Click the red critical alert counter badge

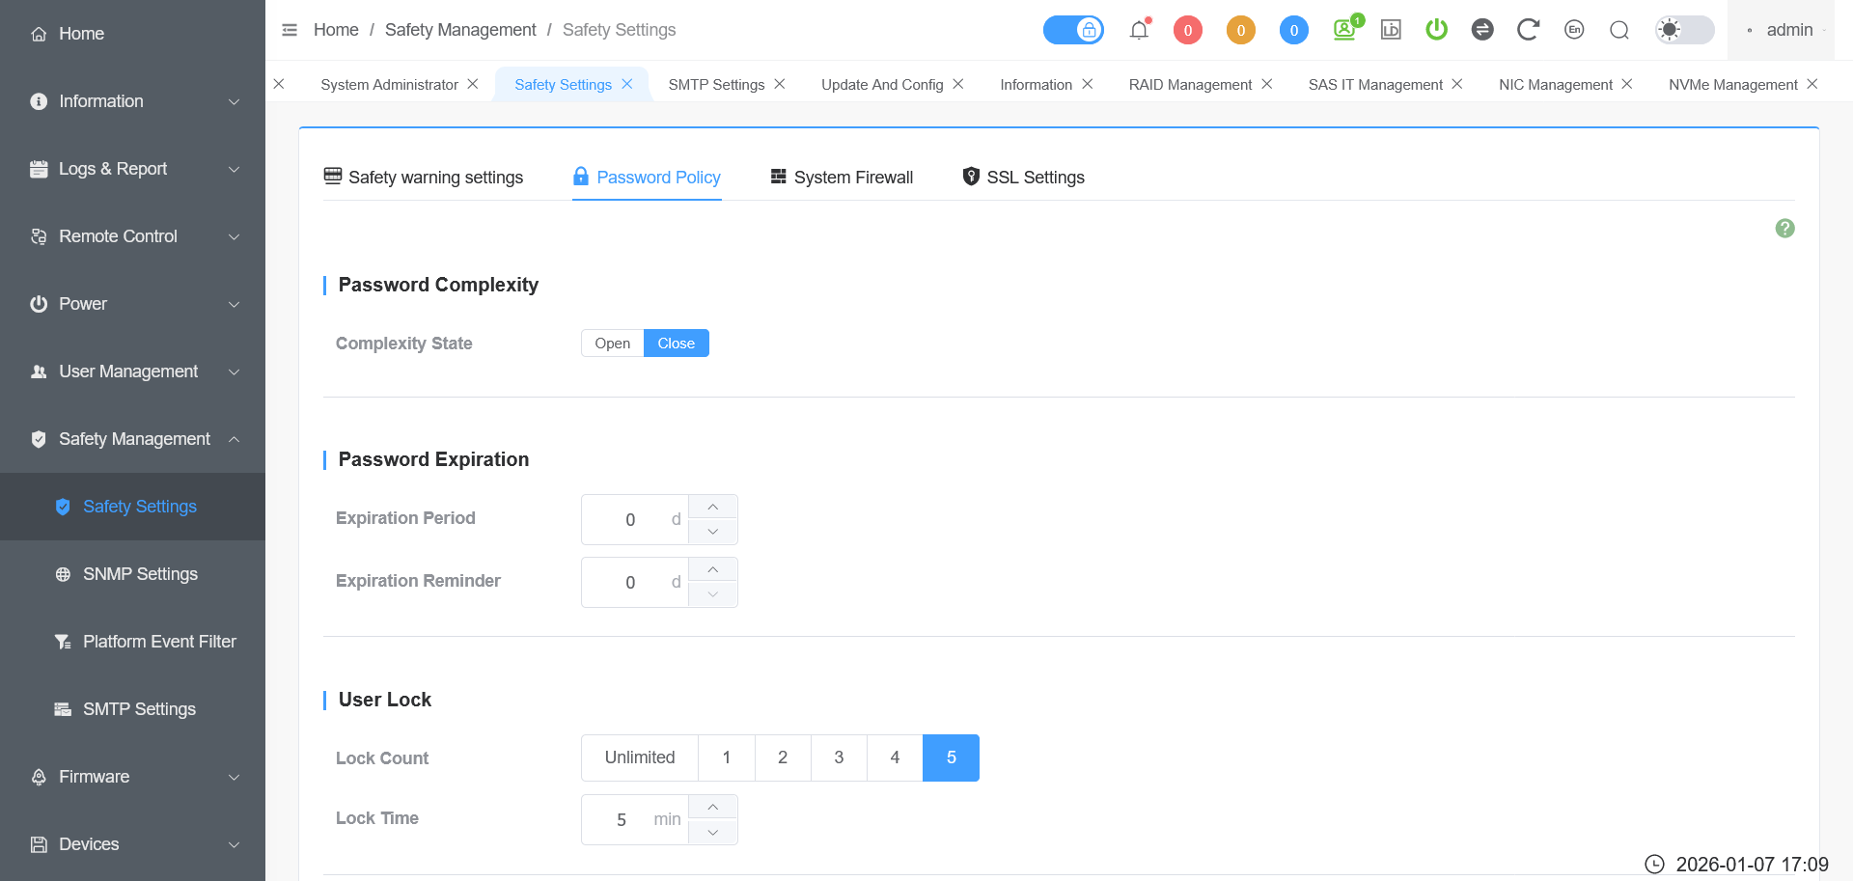[x=1187, y=30]
